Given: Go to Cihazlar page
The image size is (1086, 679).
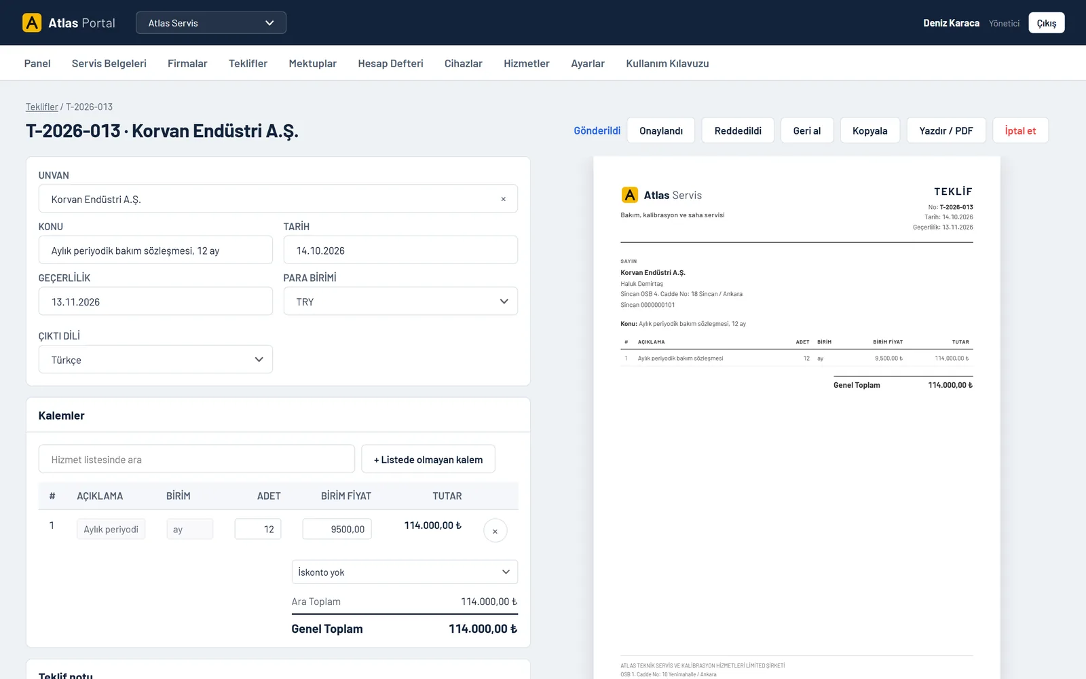Looking at the screenshot, I should tap(464, 63).
